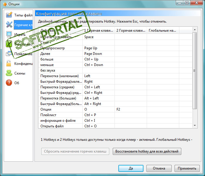Select the больше action row

pos(115,59)
